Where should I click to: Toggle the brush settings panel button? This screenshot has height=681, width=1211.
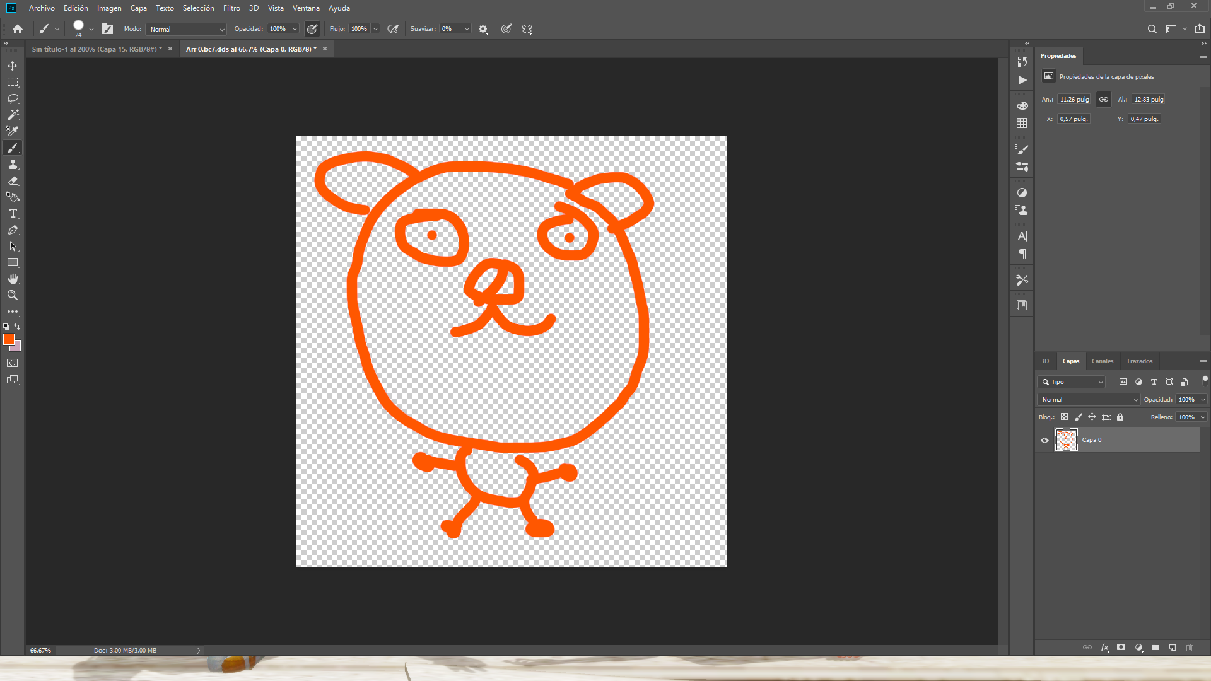pyautogui.click(x=108, y=29)
